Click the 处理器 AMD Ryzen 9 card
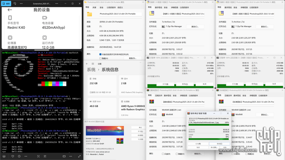 pyautogui.click(x=132, y=108)
